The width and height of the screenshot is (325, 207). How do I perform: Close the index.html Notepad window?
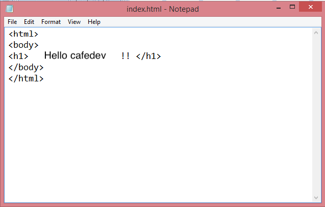tap(311, 7)
